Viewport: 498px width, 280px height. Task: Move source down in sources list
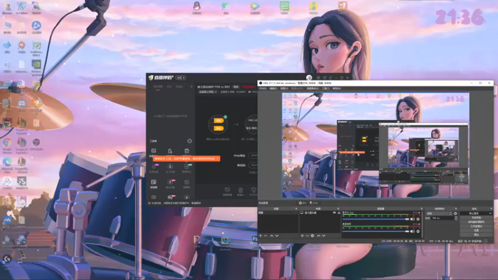(324, 236)
